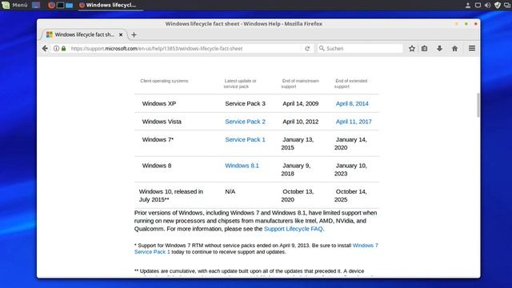Click the End of mainstream support header
Image resolution: width=512 pixels, height=288 pixels.
pyautogui.click(x=300, y=83)
